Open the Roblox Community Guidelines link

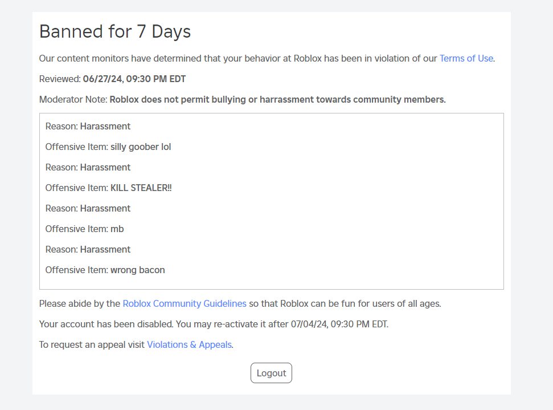point(184,303)
